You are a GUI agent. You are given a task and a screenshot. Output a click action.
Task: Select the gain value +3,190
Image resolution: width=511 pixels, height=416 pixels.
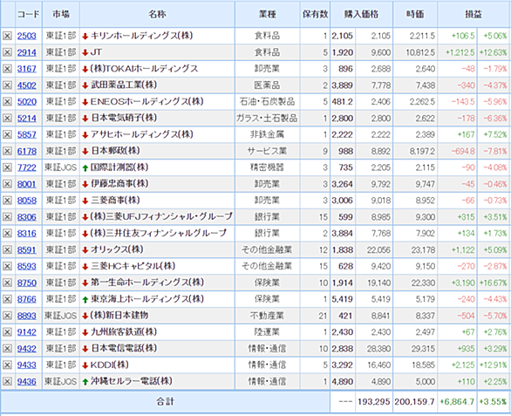click(x=463, y=283)
